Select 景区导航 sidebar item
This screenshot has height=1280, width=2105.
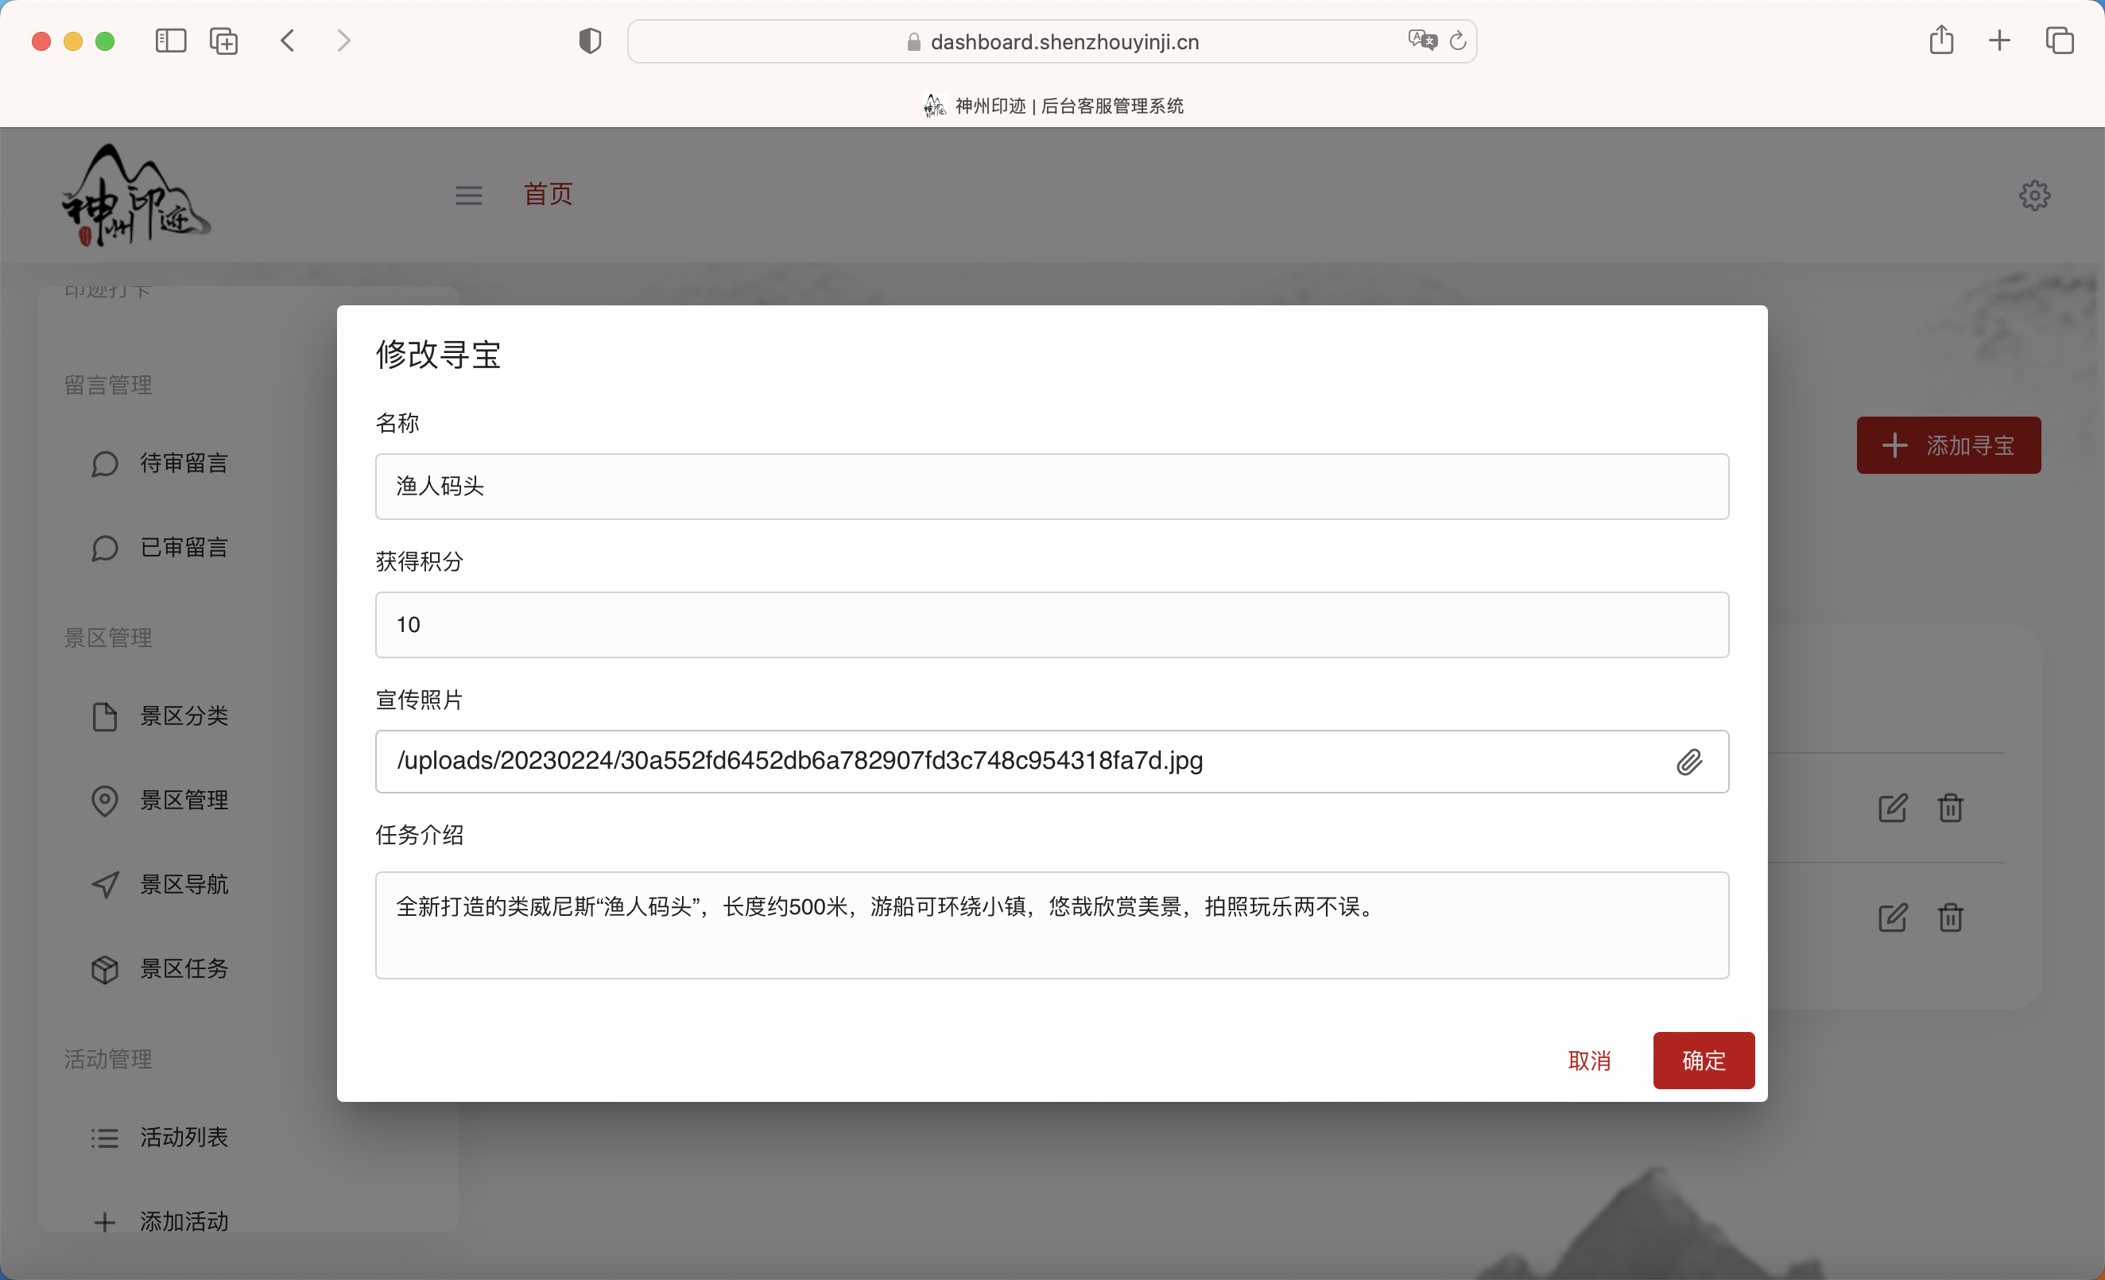click(183, 884)
